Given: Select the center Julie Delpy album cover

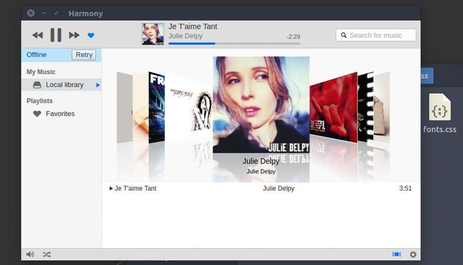Looking at the screenshot, I should pos(261,105).
